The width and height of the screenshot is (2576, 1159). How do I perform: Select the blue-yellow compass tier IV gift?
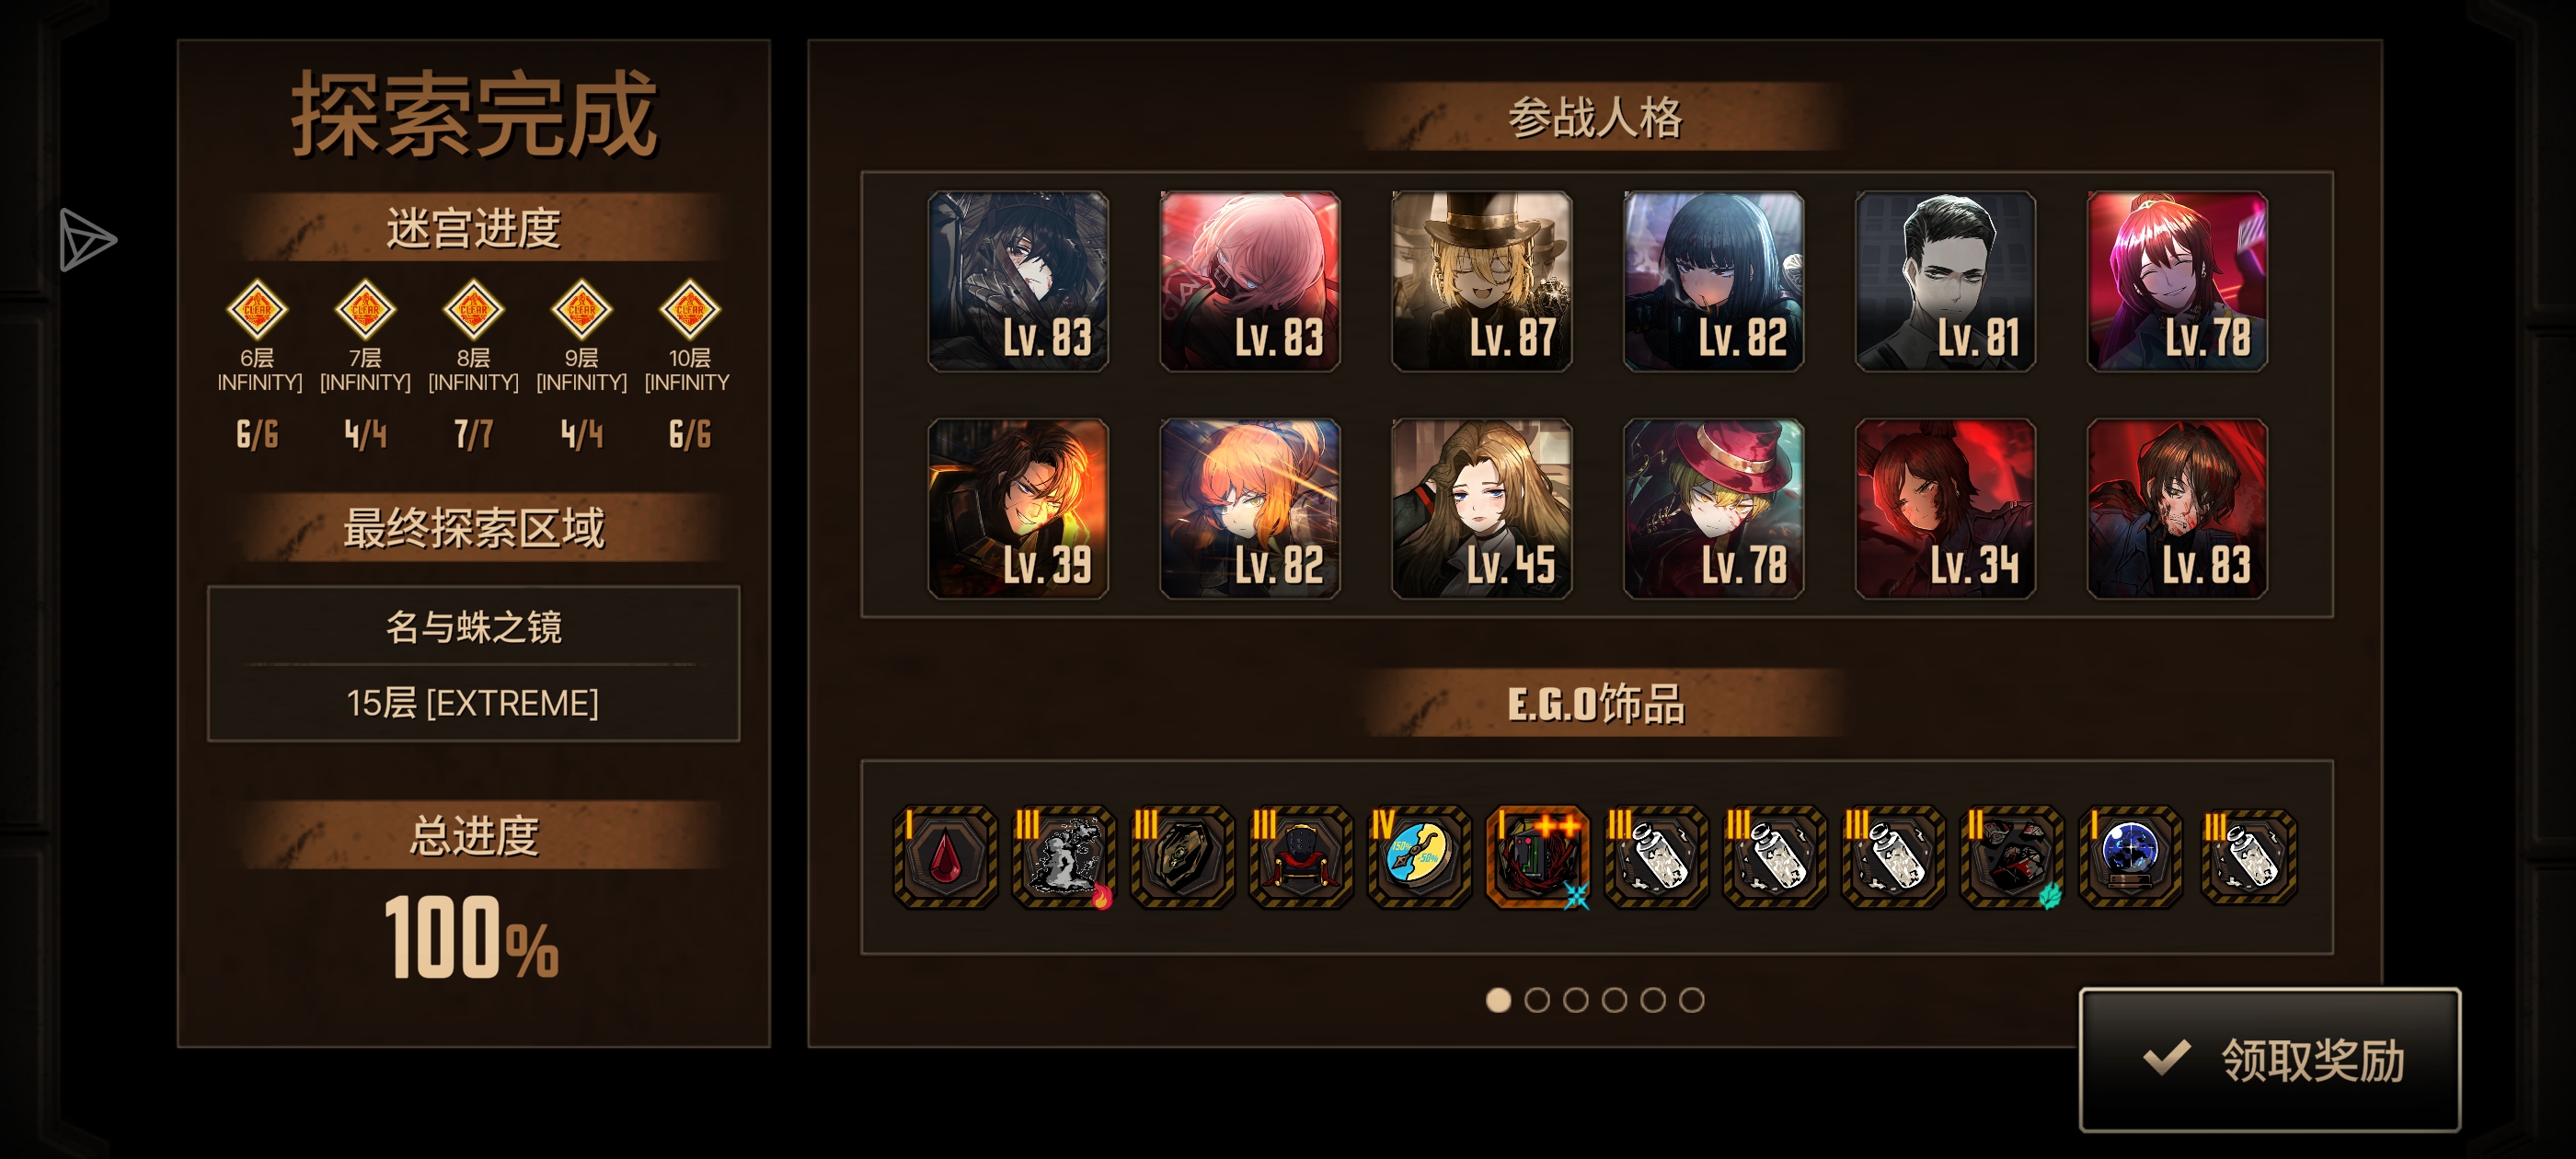point(1419,857)
